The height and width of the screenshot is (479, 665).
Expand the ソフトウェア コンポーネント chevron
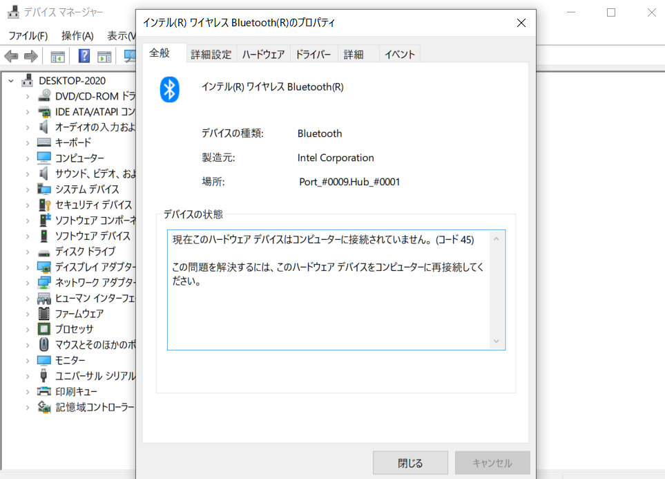28,220
